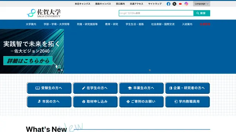This screenshot has width=236, height=132.
Task: Expand the Language dropdown
Action: pyautogui.click(x=202, y=4)
